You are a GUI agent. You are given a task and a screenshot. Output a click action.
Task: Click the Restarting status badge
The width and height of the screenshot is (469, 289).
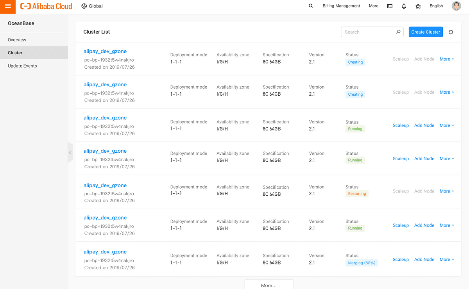point(357,194)
